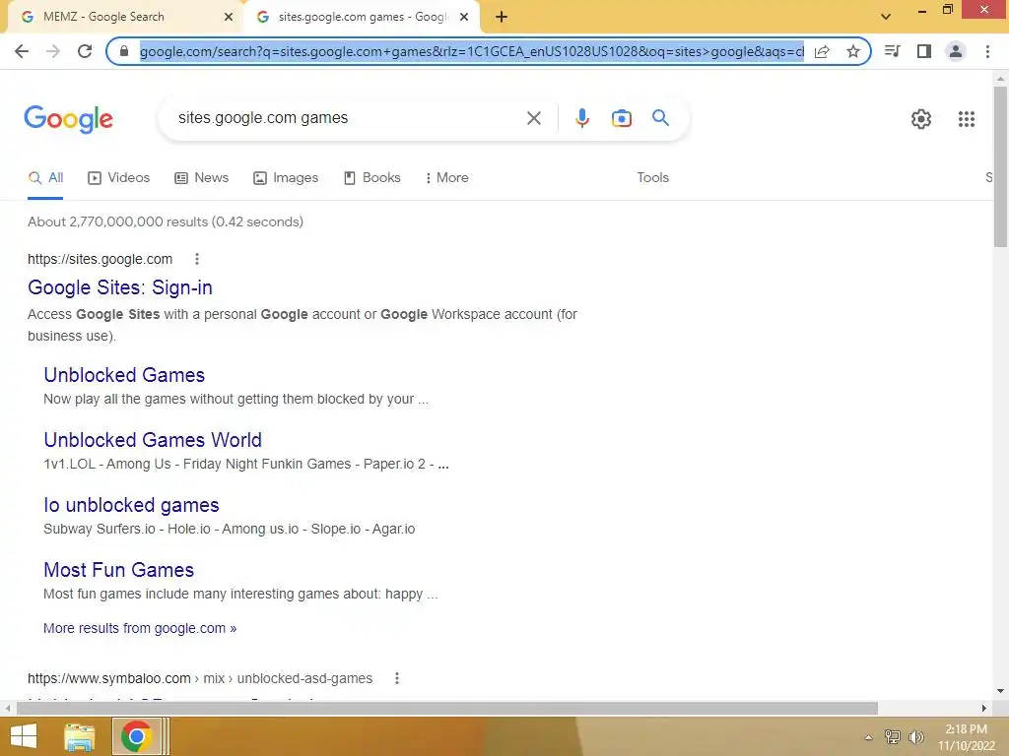
Task: View site info via padlock icon
Action: point(124,51)
